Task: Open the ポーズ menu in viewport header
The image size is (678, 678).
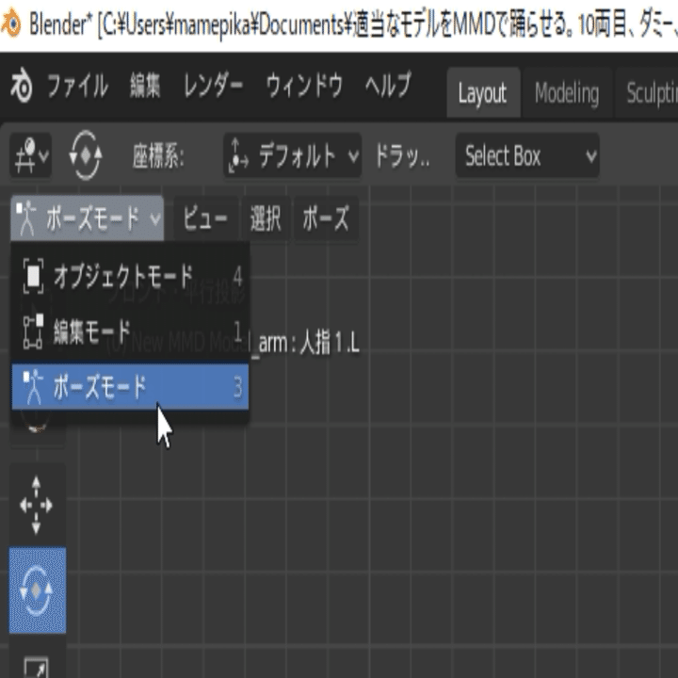Action: click(326, 218)
